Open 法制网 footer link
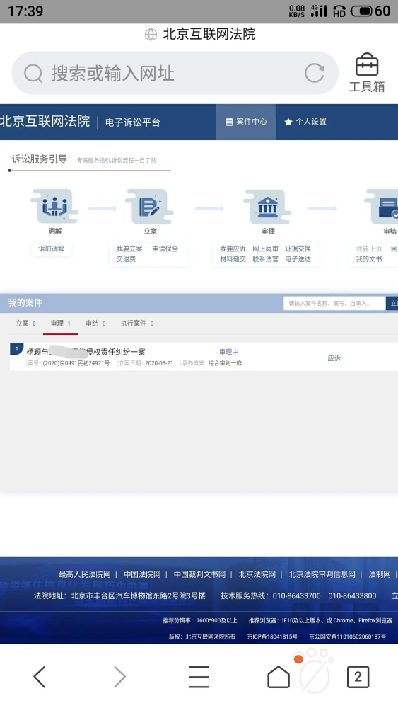Image resolution: width=398 pixels, height=708 pixels. pyautogui.click(x=380, y=574)
